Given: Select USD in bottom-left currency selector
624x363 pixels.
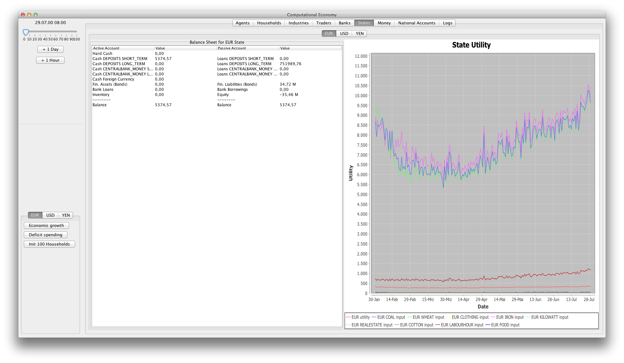Looking at the screenshot, I should point(50,215).
